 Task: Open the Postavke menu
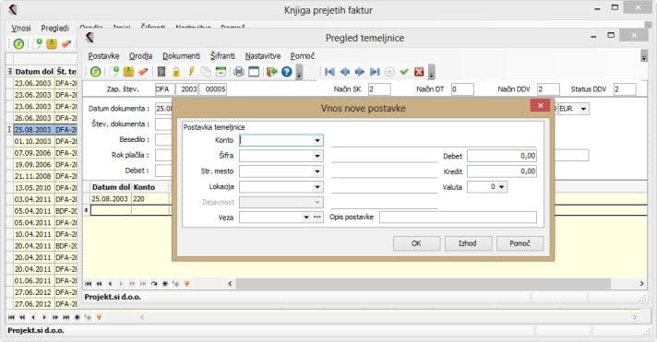pos(103,56)
